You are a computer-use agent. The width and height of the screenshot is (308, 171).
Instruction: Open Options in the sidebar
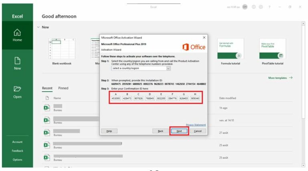pos(17,159)
